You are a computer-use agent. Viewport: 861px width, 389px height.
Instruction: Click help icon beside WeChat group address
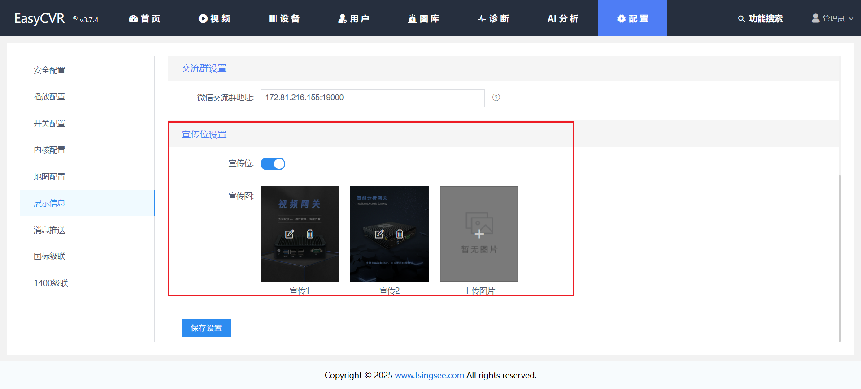click(x=496, y=98)
